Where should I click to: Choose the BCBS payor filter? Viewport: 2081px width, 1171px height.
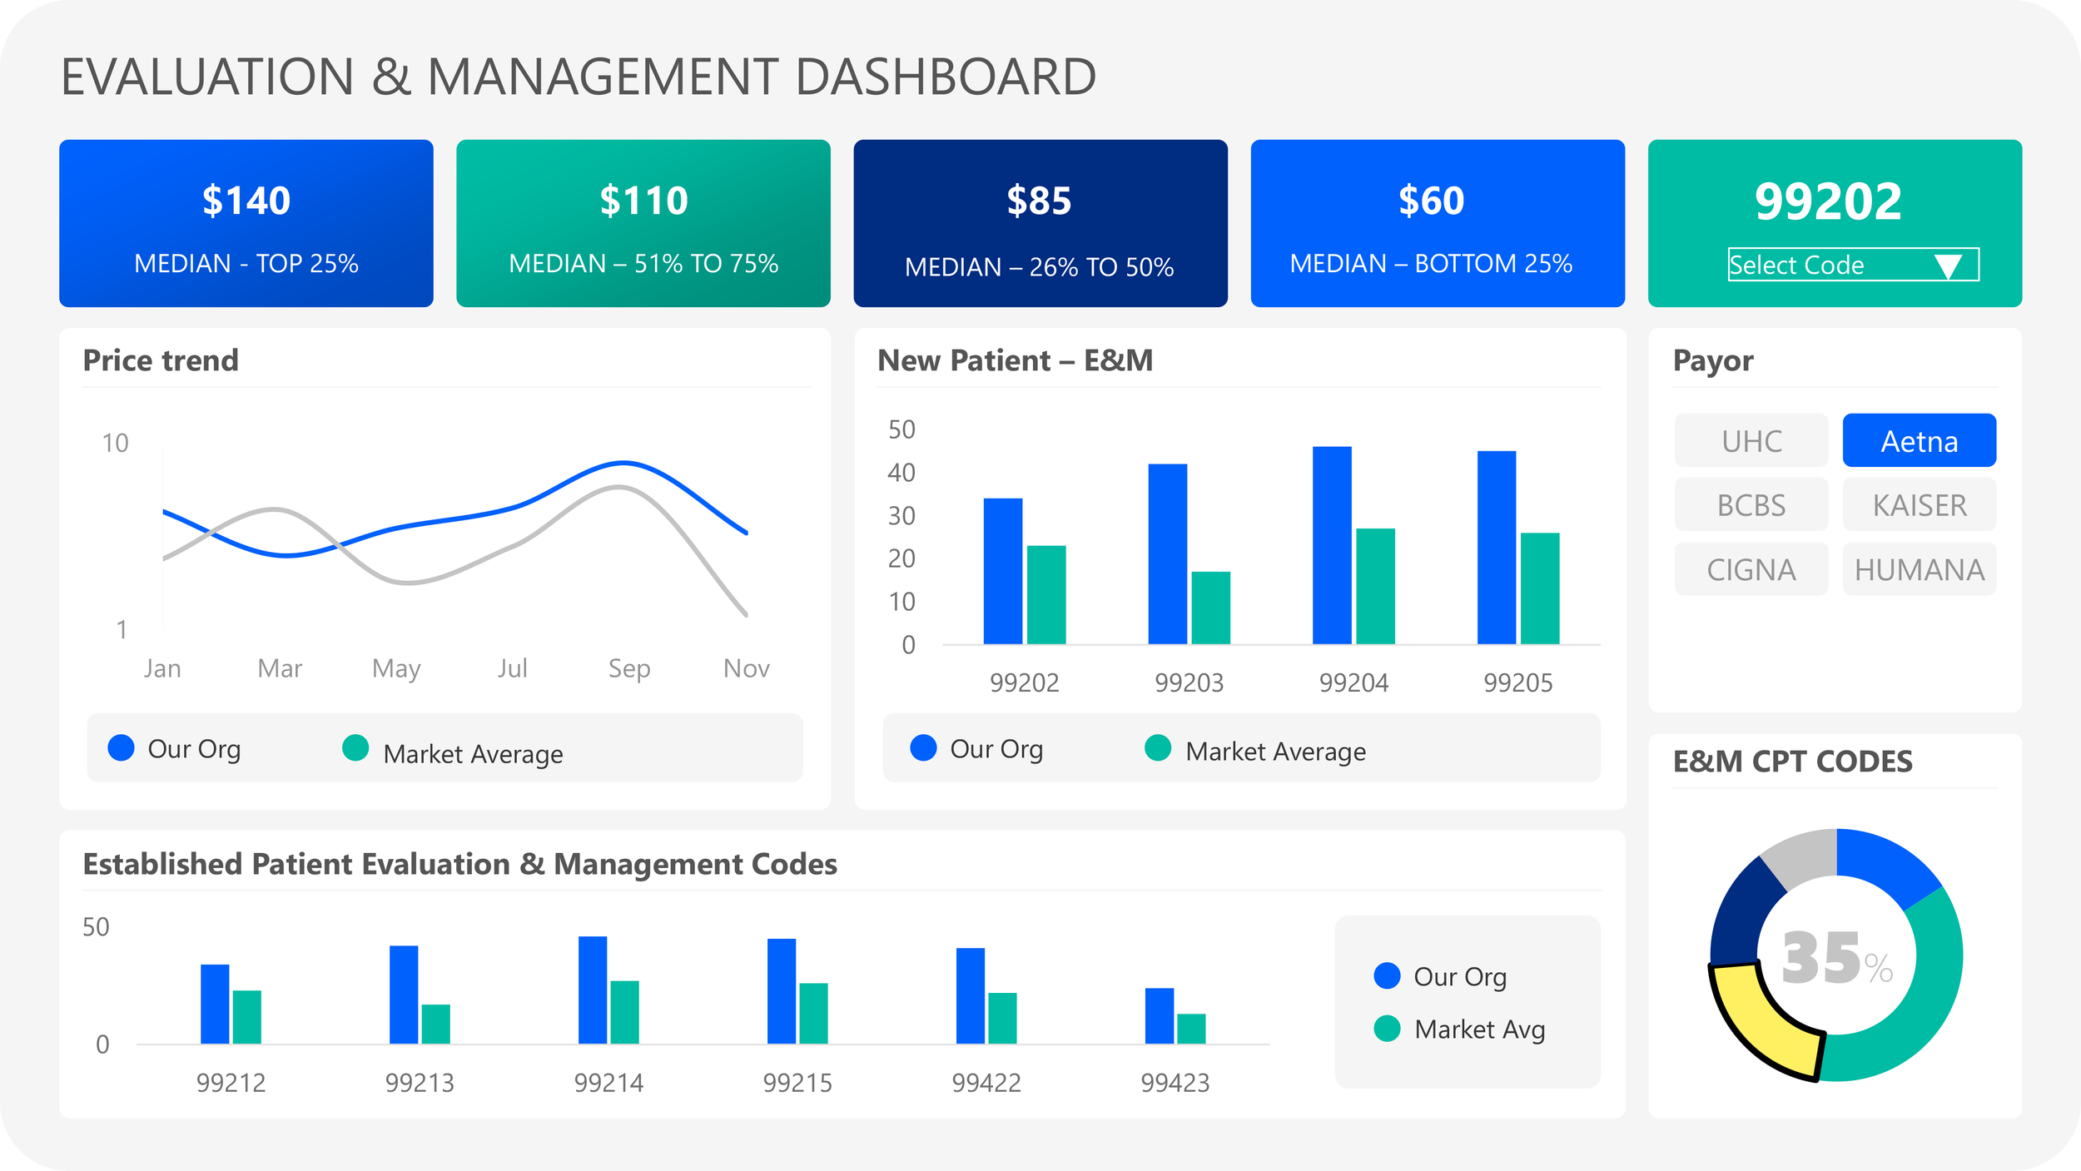point(1751,504)
